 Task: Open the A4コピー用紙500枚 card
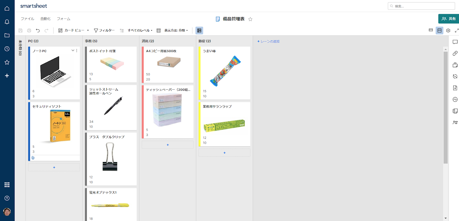coord(168,65)
